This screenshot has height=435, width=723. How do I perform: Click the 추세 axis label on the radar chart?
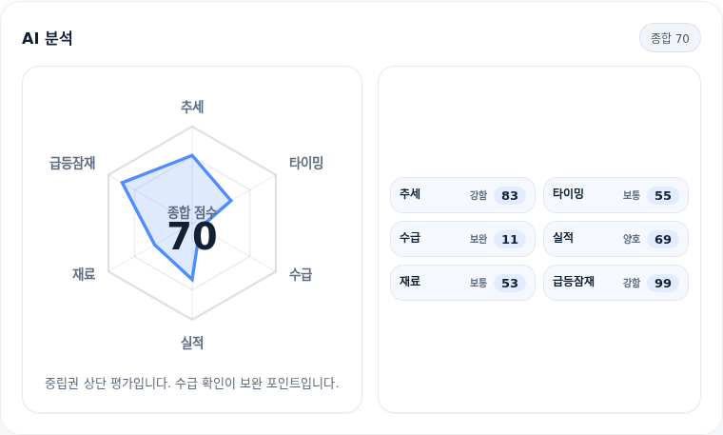pos(192,107)
